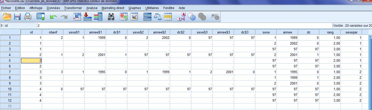Open Split File from the toolbar

(147, 17)
